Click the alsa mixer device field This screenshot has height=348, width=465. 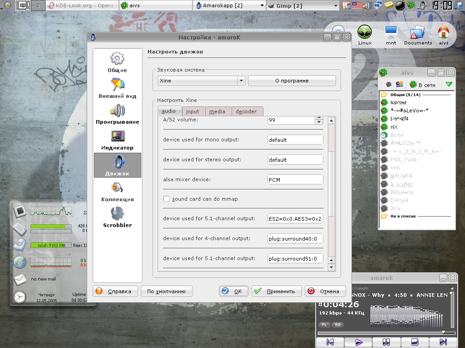295,179
